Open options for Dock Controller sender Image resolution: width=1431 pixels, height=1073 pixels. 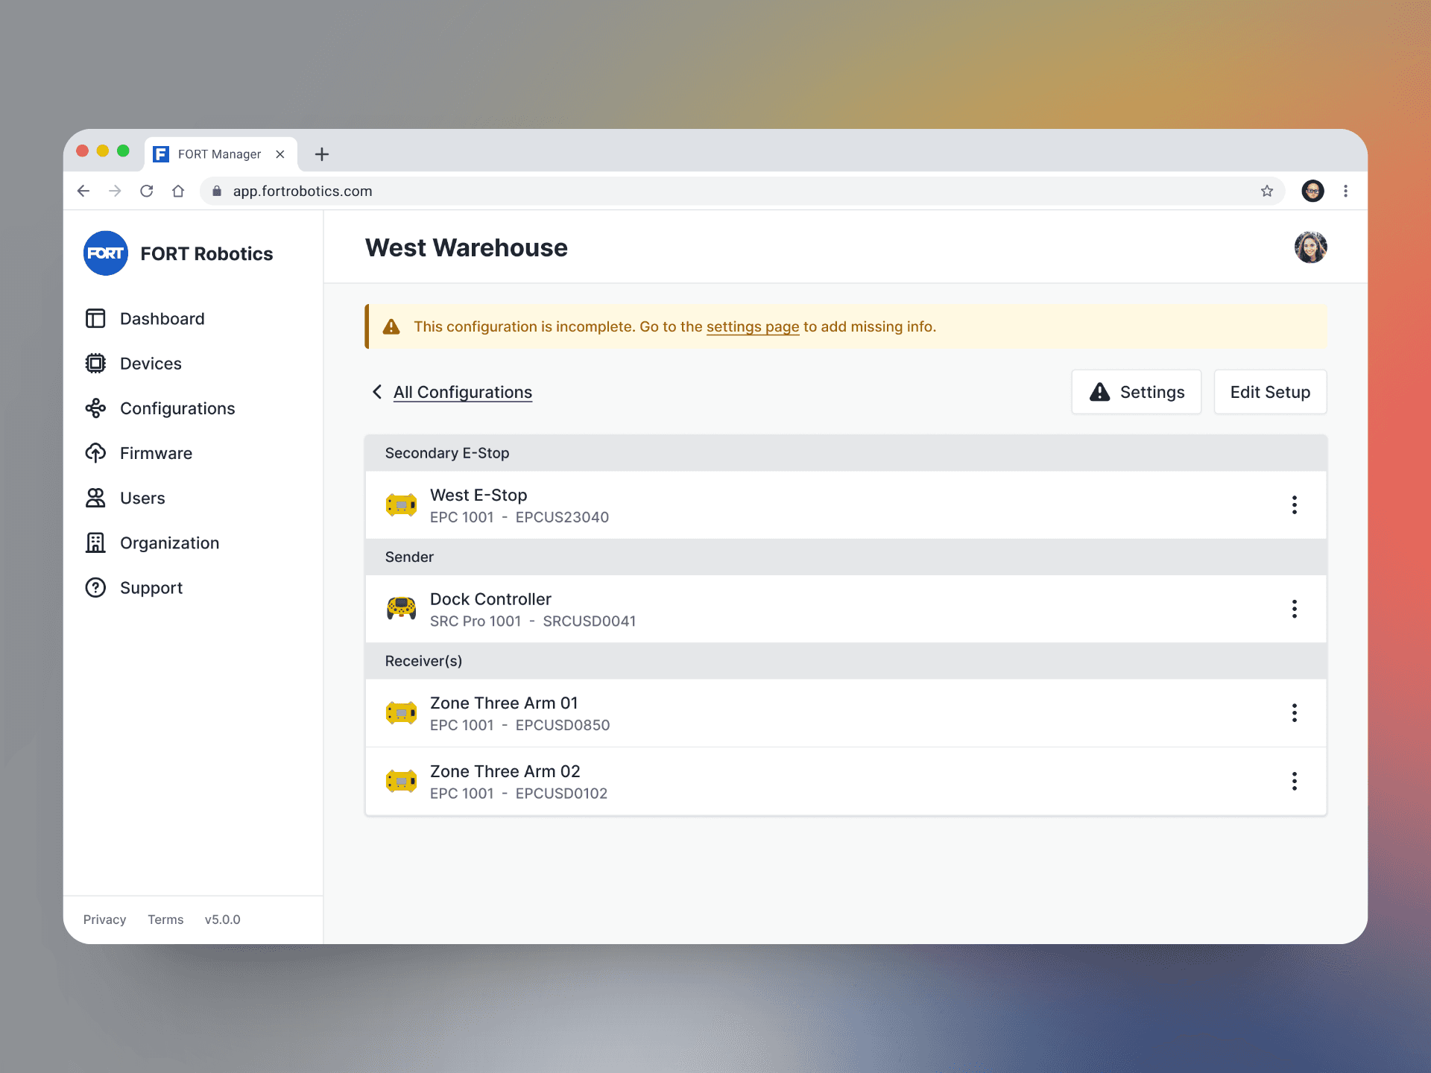pos(1295,609)
